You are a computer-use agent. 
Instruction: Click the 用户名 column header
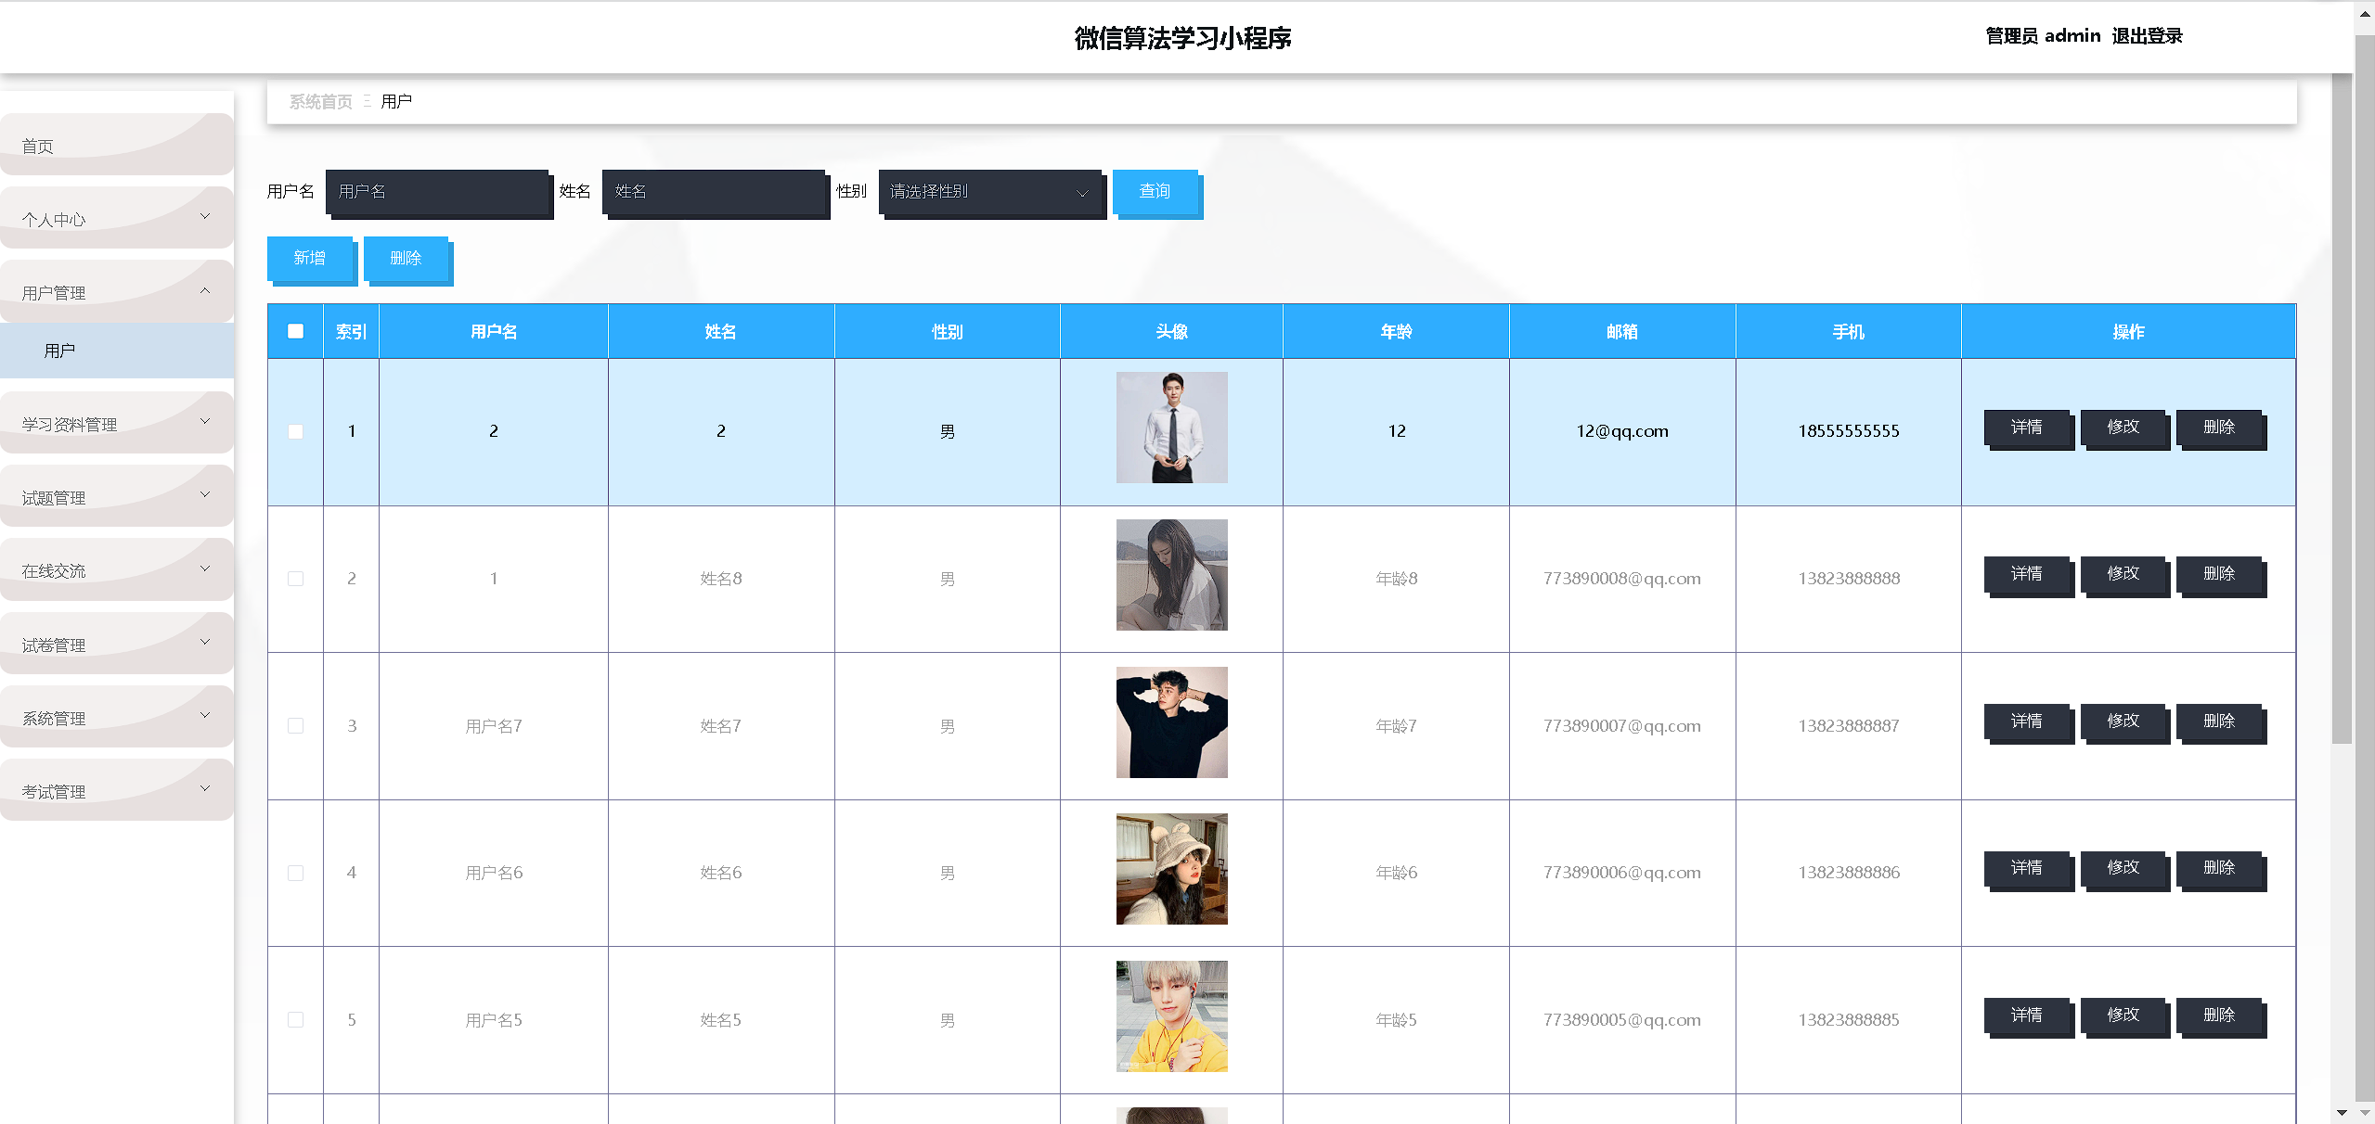point(494,332)
